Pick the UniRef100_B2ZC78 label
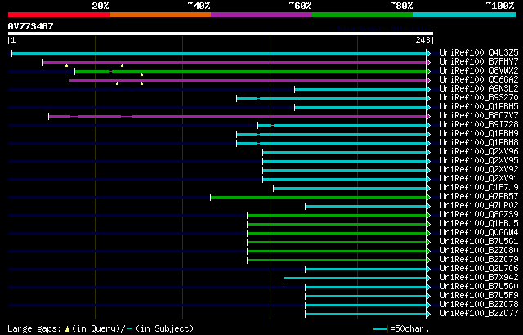Screen dimensions: 523x335 click(x=479, y=305)
